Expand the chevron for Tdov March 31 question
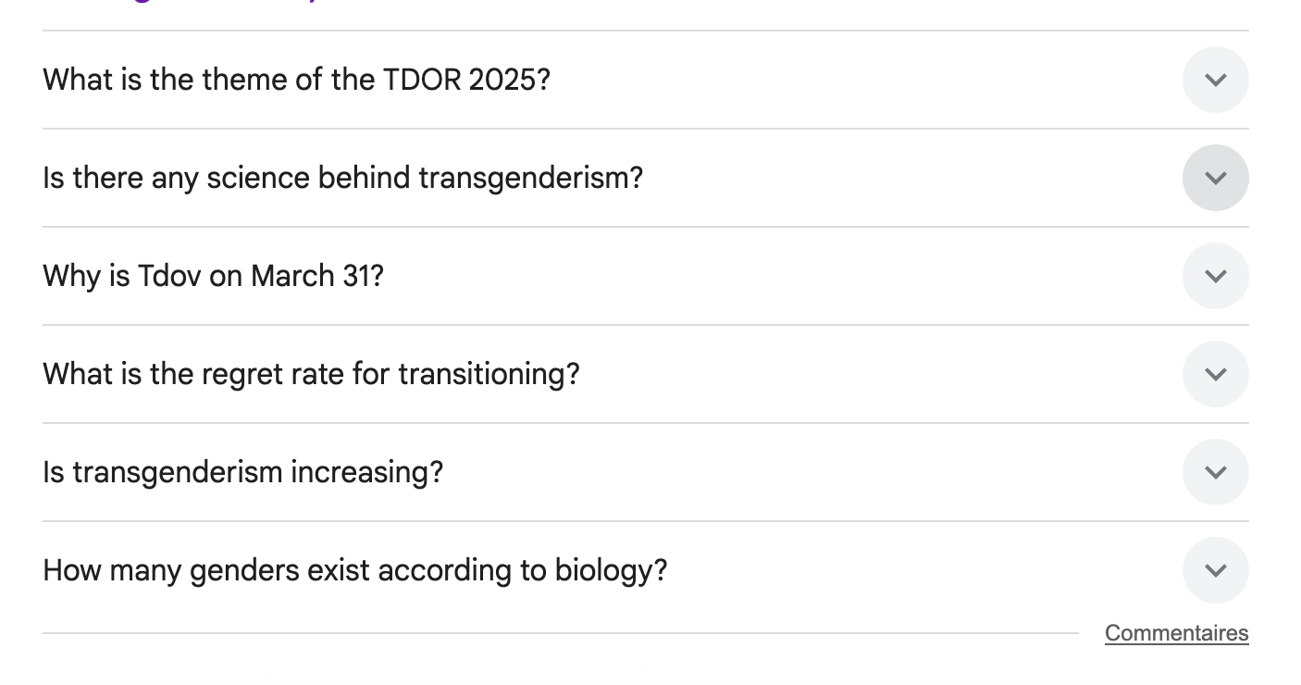 (x=1215, y=276)
